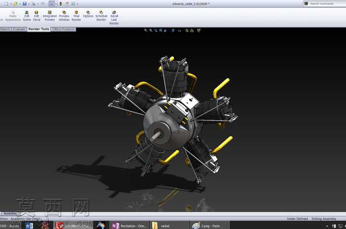Click the 'Editing Assembly' status text
The image size is (346, 229).
(x=324, y=219)
